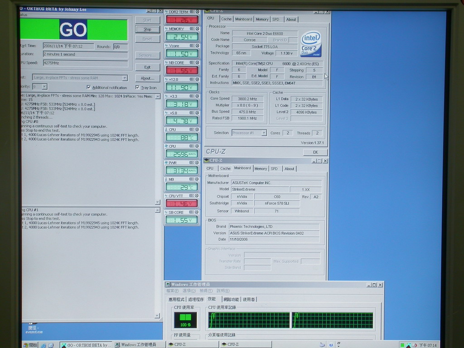Click the Sensors... button in Orthos
This screenshot has width=464, height=348.
pos(147,55)
